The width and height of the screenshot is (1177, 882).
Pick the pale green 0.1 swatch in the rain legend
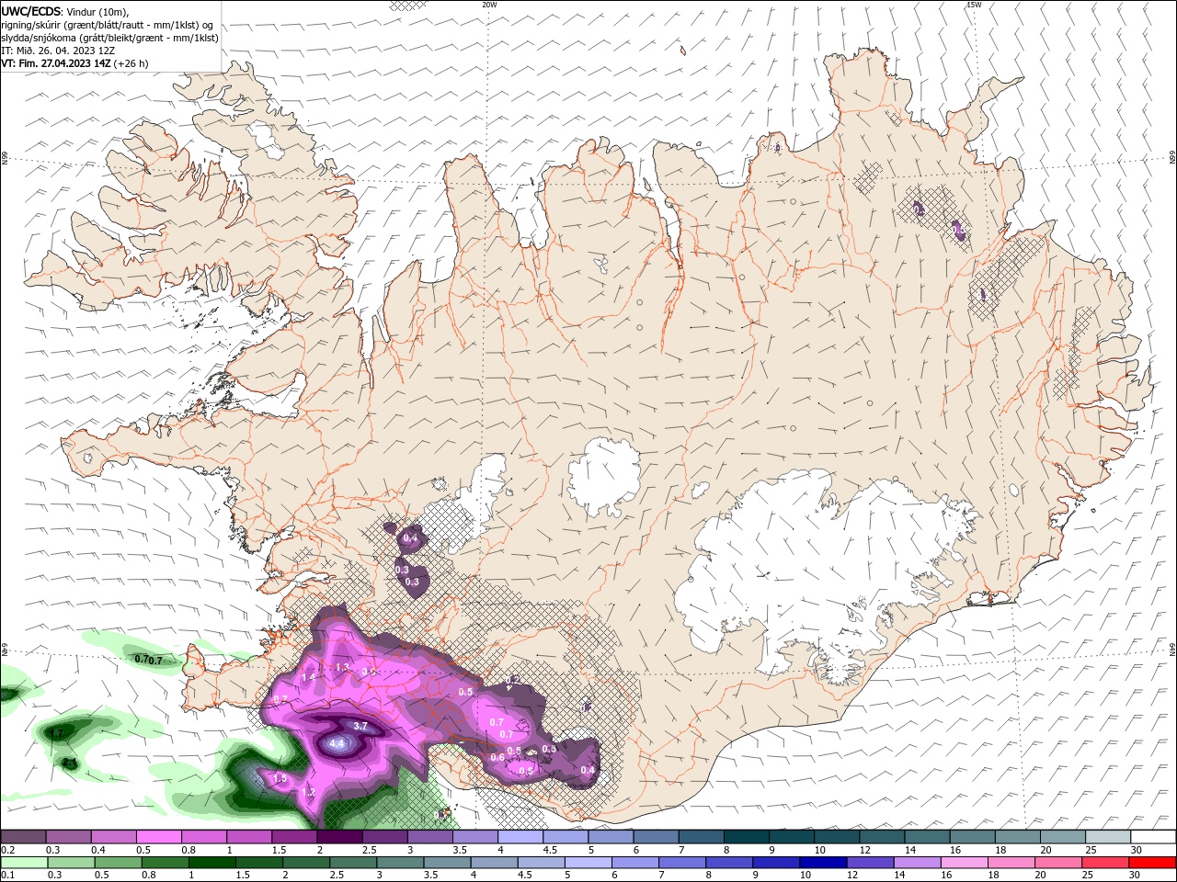click(24, 863)
